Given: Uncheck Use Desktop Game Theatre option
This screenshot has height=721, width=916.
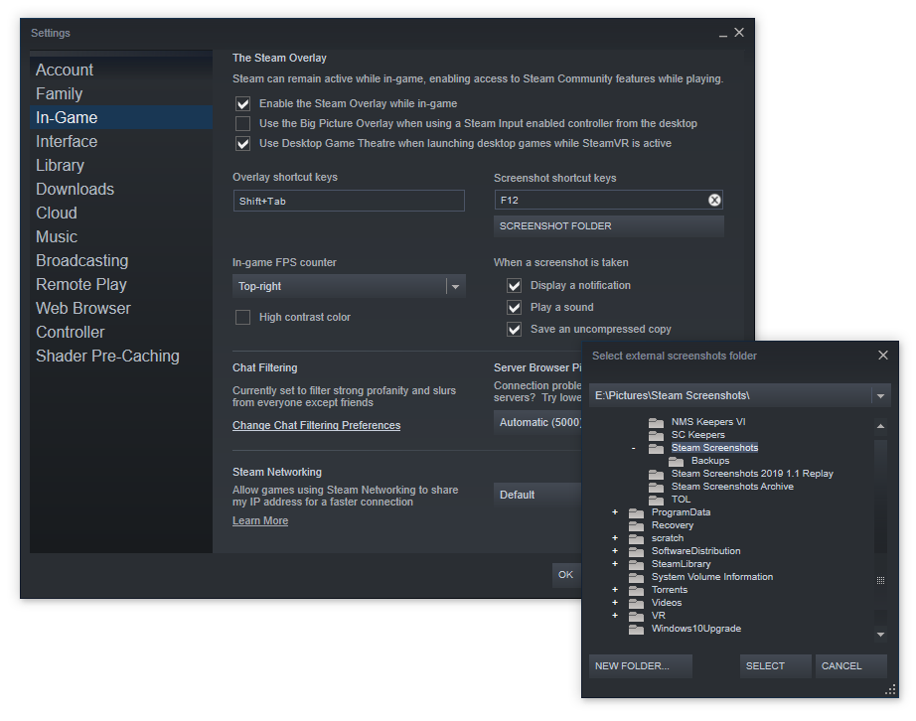Looking at the screenshot, I should pyautogui.click(x=243, y=144).
